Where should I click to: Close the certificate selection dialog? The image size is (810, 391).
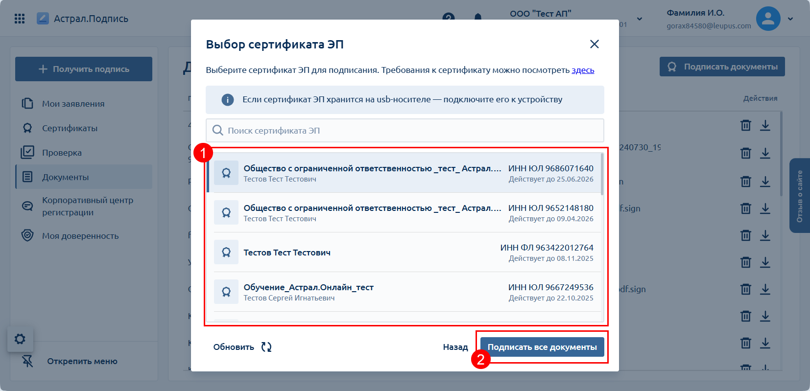pyautogui.click(x=595, y=44)
